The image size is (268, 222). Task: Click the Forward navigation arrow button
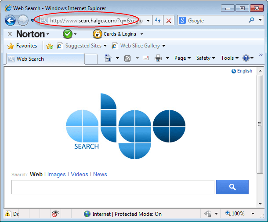pos(23,20)
